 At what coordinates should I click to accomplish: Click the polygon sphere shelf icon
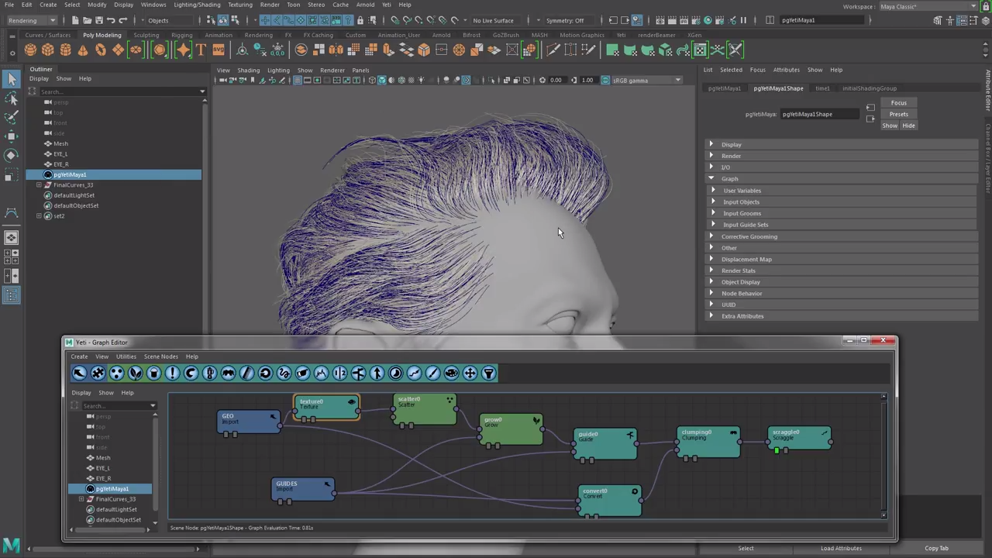30,50
